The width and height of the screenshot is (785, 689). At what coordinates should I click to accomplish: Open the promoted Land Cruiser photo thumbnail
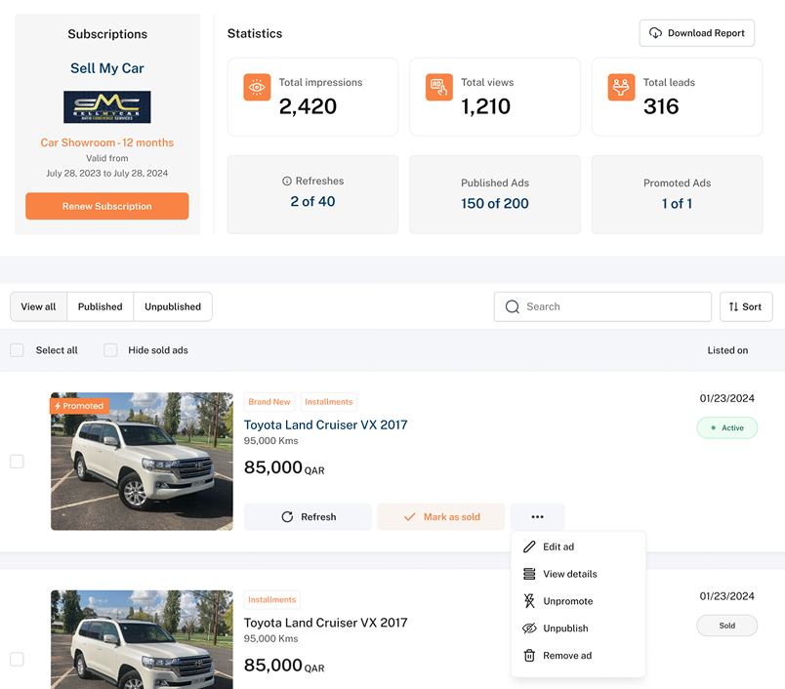coord(142,462)
